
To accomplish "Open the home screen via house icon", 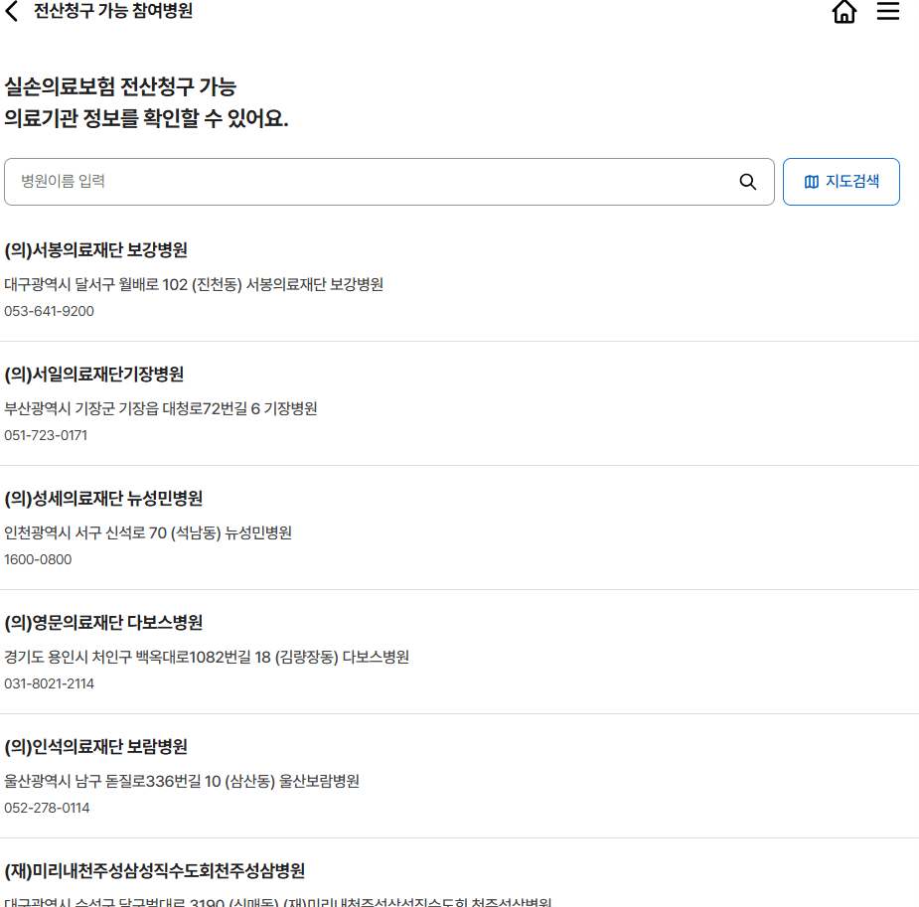I will tap(843, 12).
